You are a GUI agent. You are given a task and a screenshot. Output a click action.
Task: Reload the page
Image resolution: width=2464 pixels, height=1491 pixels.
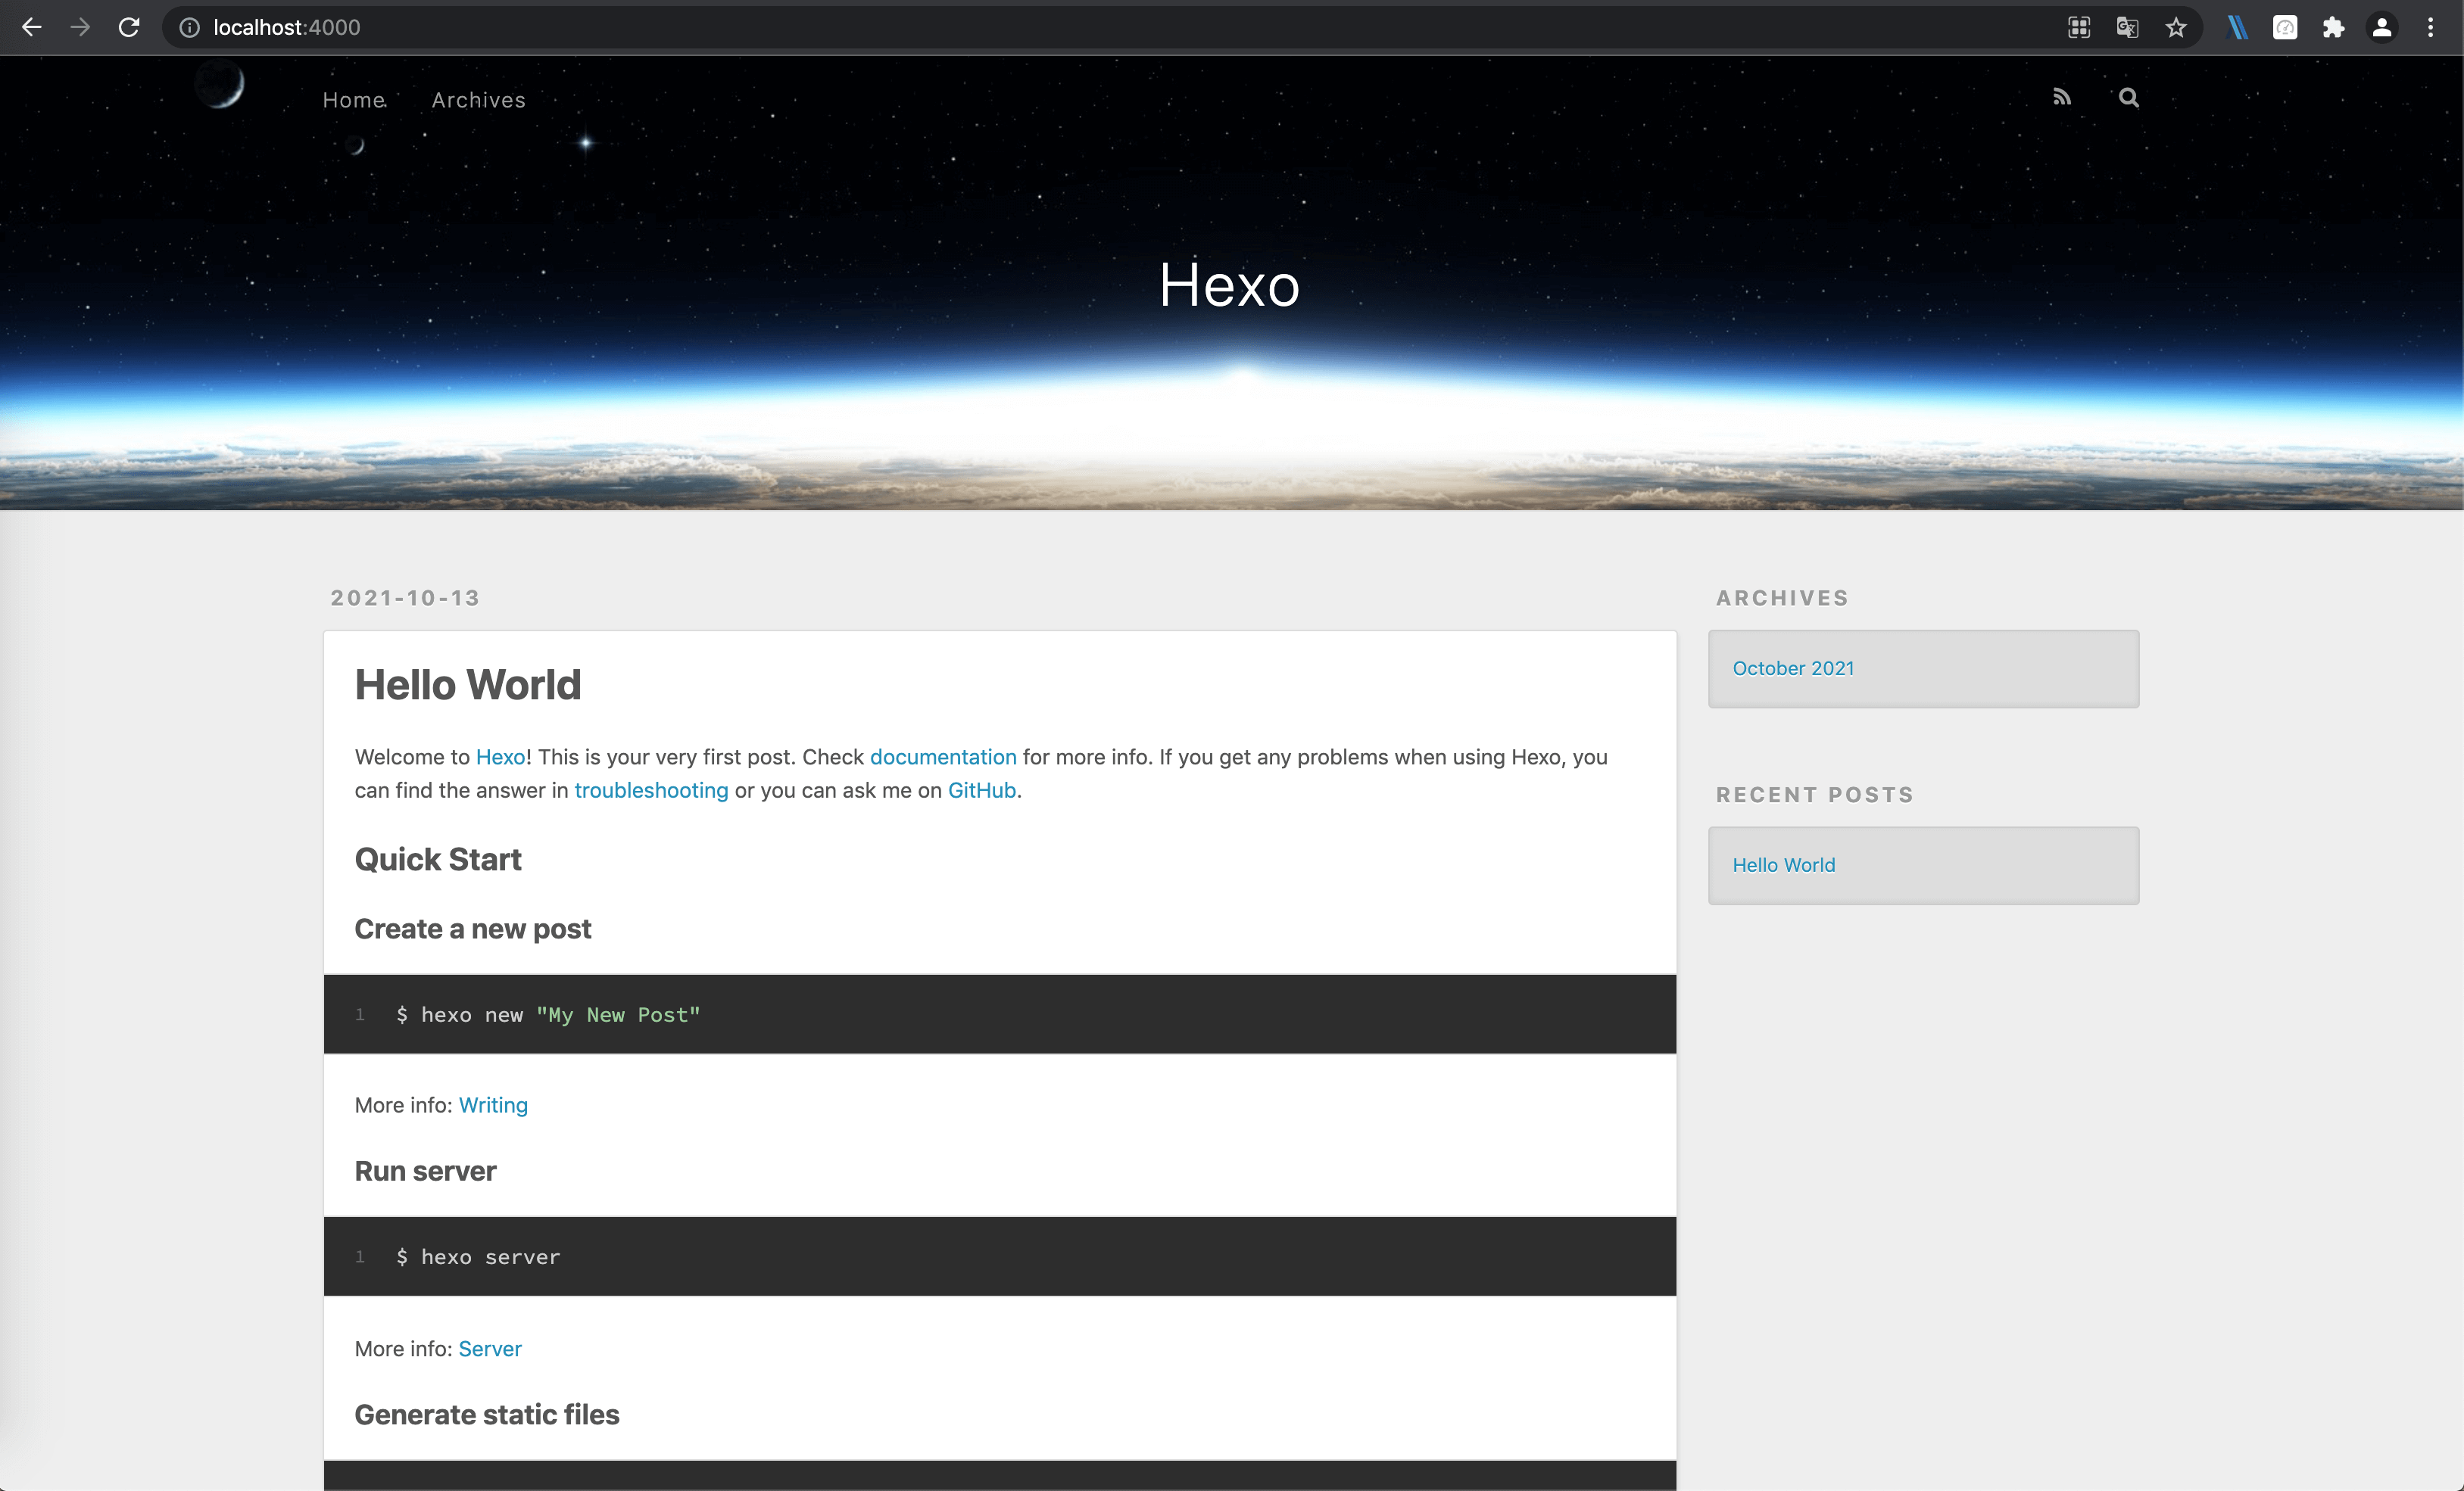[x=128, y=27]
